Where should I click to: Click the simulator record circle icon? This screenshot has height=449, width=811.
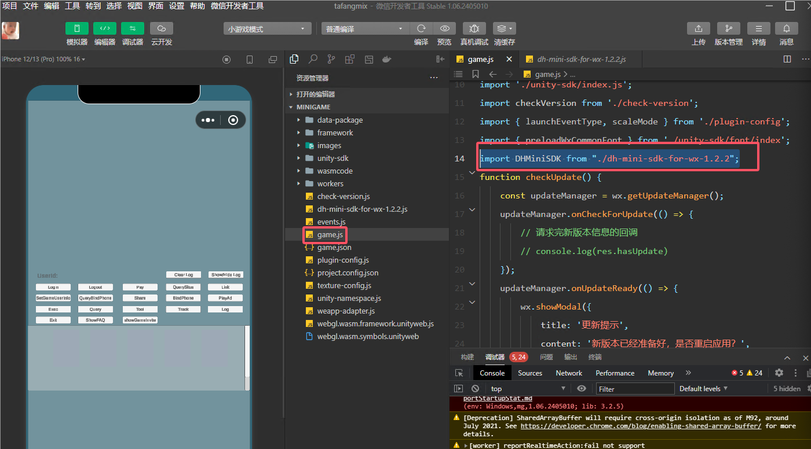point(227,60)
